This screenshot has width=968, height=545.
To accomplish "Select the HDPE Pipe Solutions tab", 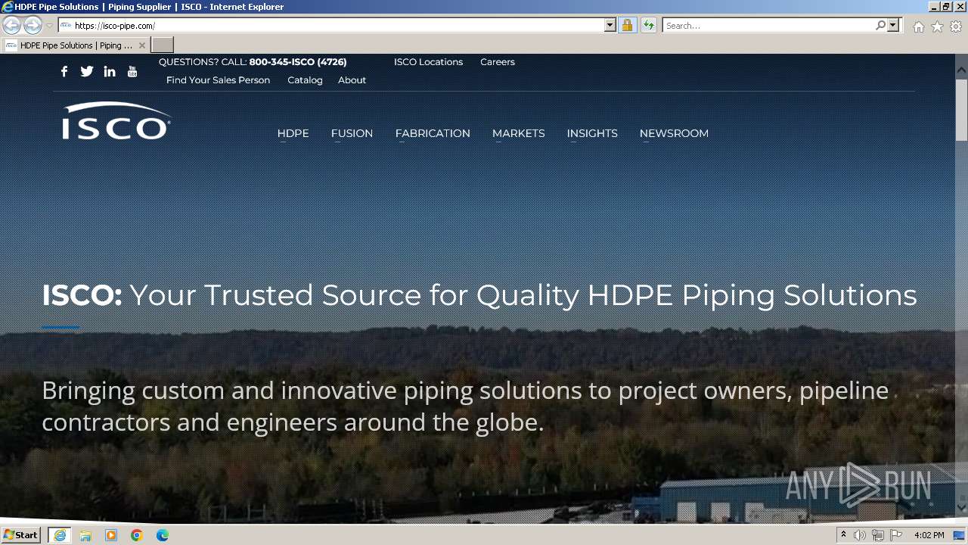I will [76, 45].
